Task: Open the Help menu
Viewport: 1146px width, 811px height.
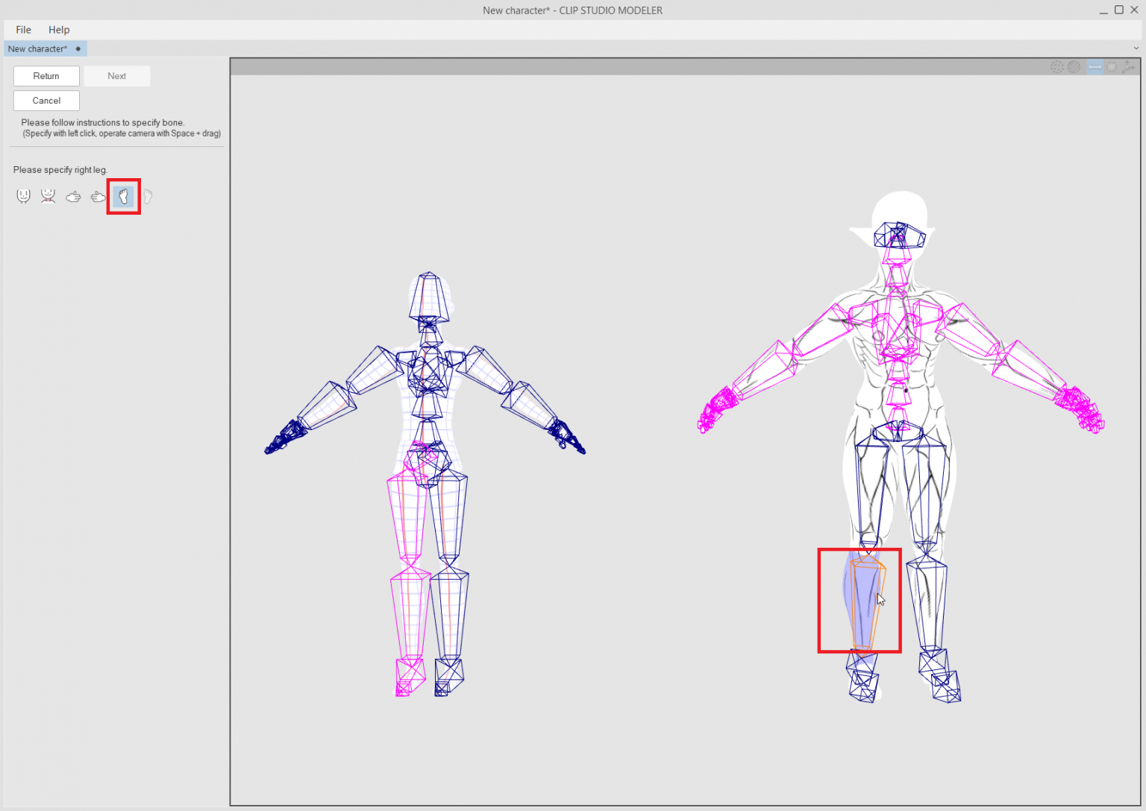Action: click(x=59, y=30)
